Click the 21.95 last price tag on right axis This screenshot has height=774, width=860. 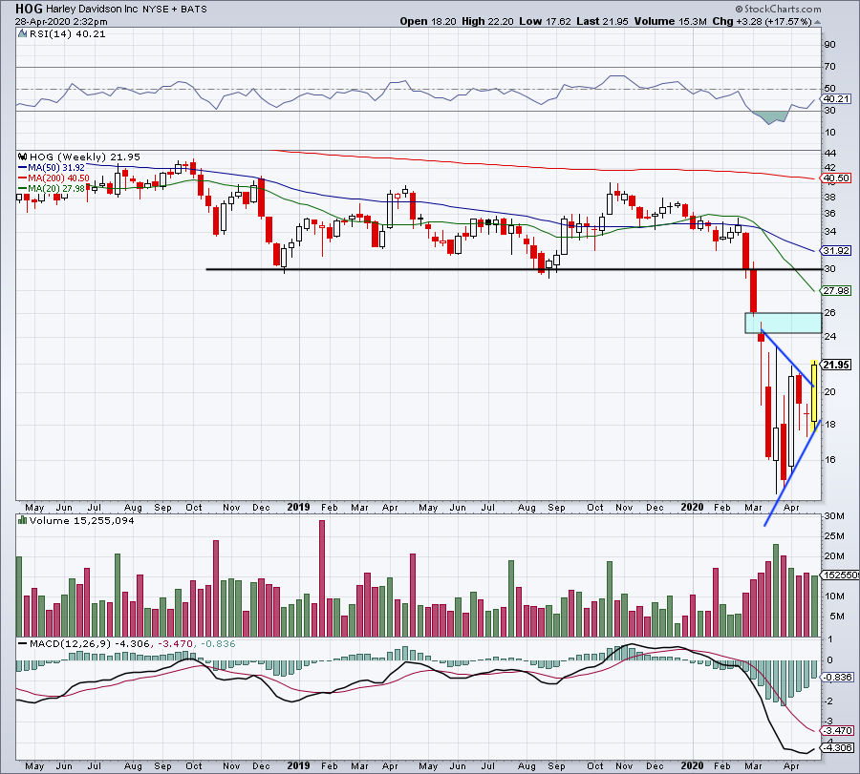[835, 365]
